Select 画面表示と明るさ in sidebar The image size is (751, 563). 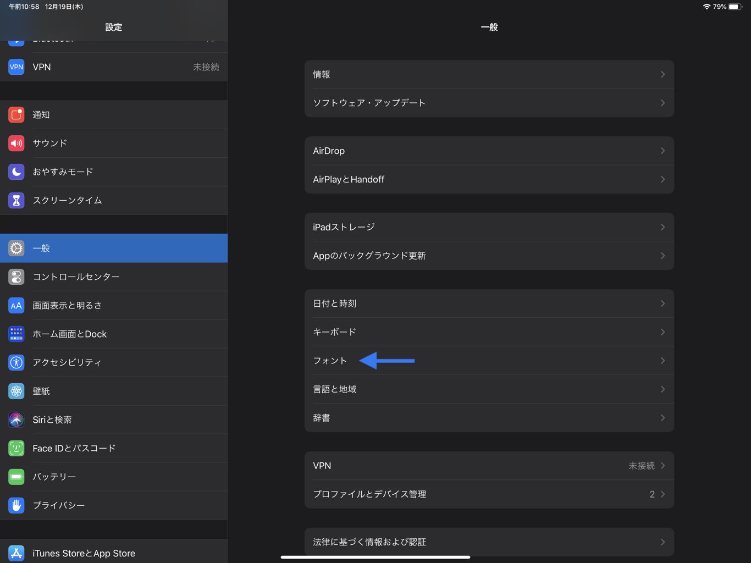tap(114, 305)
